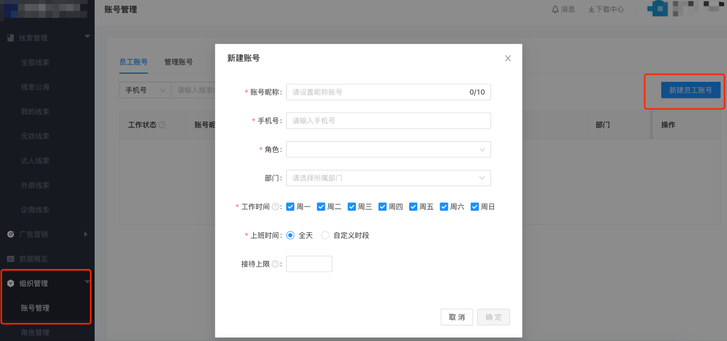Uncheck the 周日 workday checkbox

[x=474, y=206]
